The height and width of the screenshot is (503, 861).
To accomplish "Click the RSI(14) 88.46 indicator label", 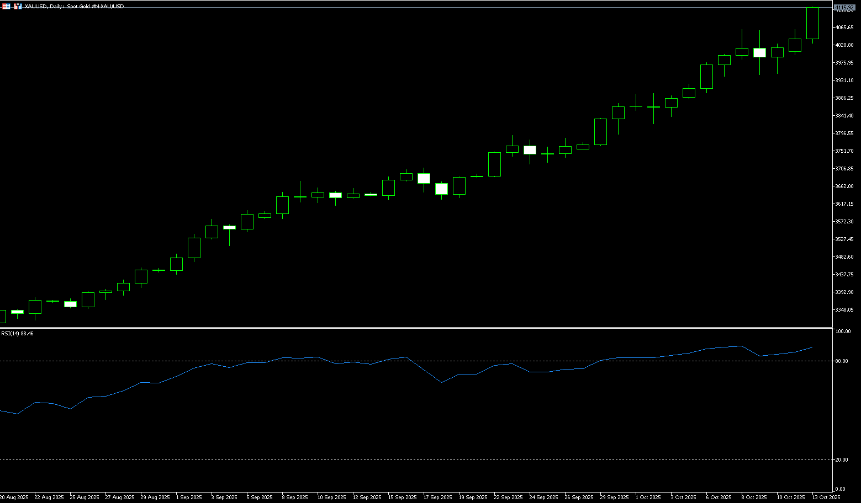I will (x=17, y=334).
